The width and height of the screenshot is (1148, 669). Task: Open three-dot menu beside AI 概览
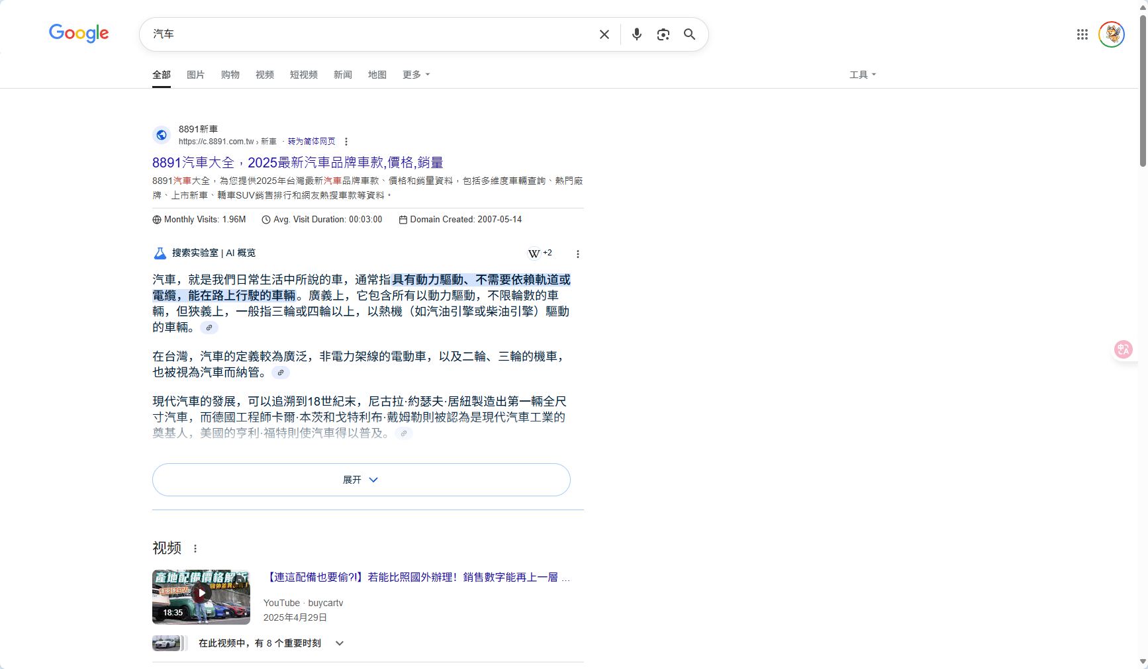click(577, 253)
